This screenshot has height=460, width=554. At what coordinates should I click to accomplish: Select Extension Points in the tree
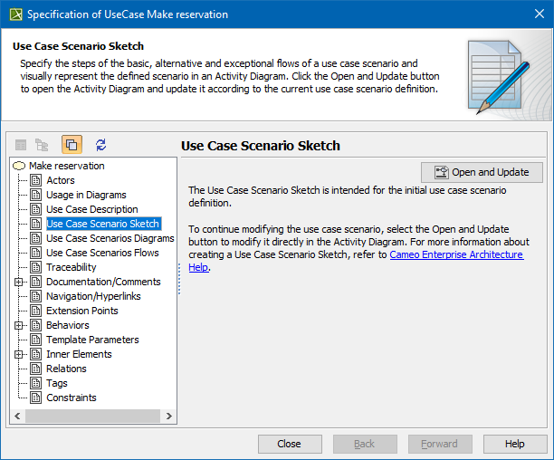pyautogui.click(x=82, y=311)
